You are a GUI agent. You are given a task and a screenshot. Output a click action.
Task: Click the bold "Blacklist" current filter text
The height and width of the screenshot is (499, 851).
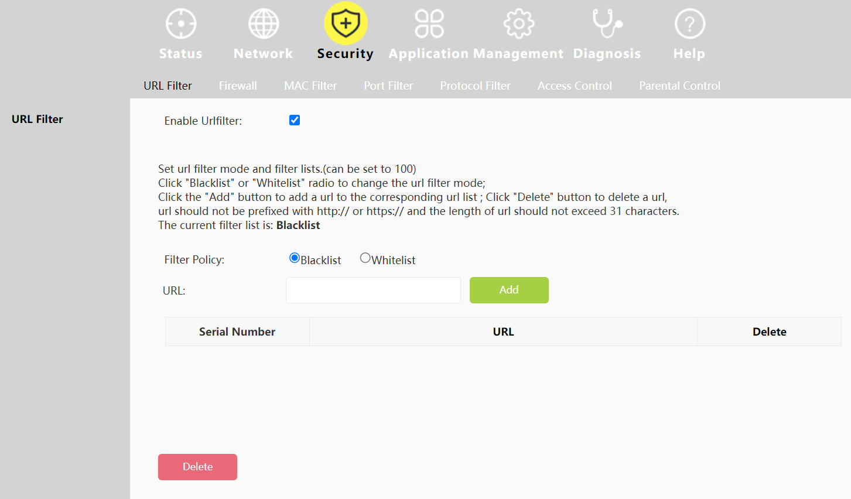coord(298,225)
